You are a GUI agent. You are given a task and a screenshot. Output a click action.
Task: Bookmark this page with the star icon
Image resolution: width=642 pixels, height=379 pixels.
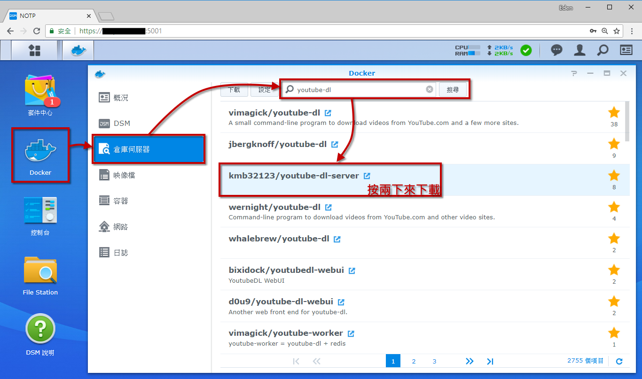click(x=616, y=31)
